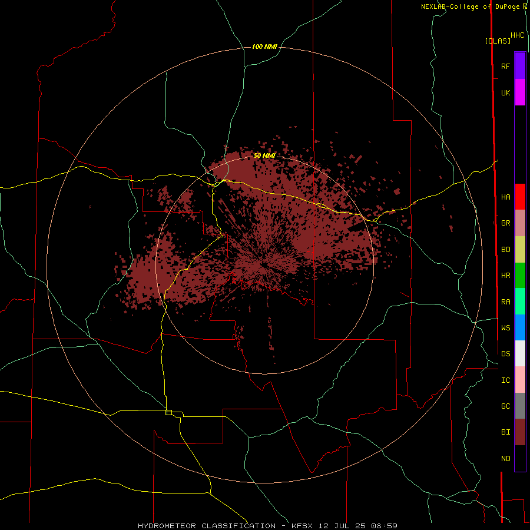Click the 100 NMI range ring label
Screen dimensions: 530x530
(x=264, y=47)
